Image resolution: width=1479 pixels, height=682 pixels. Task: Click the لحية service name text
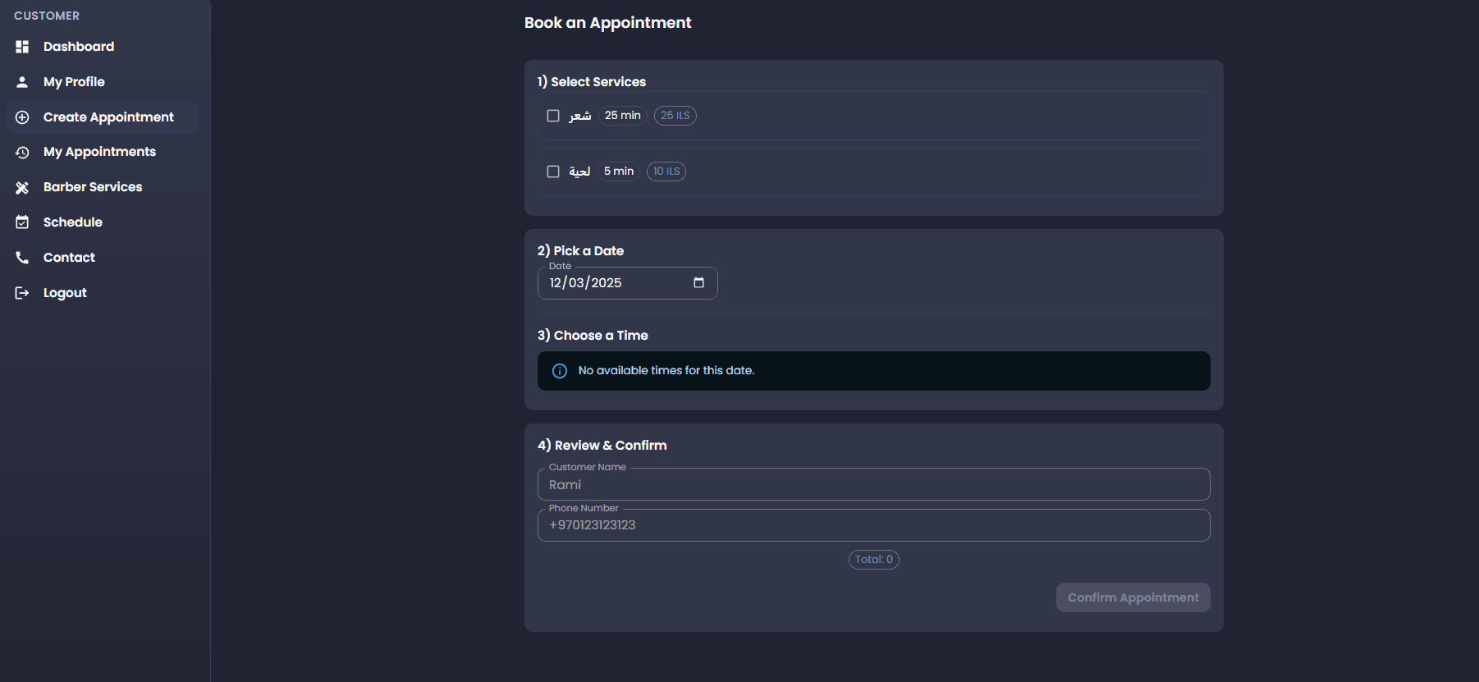coord(579,172)
